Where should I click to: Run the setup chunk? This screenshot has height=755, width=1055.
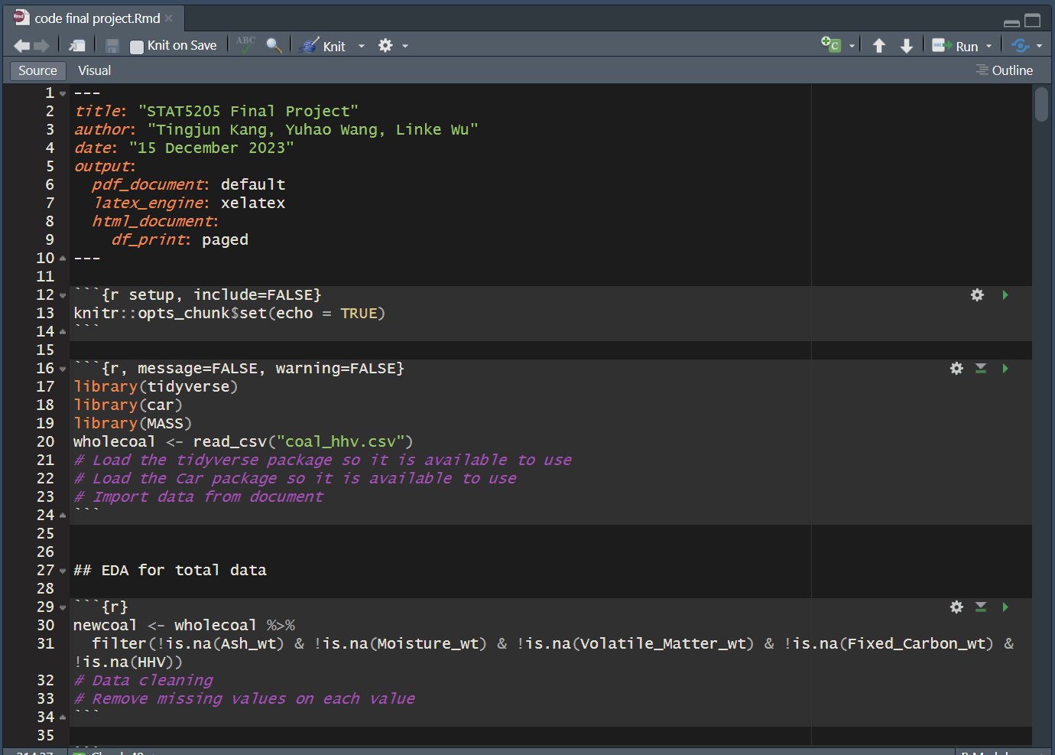click(x=1005, y=295)
